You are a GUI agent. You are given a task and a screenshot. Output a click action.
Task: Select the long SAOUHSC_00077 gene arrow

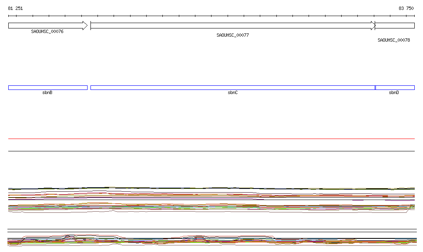(x=231, y=26)
